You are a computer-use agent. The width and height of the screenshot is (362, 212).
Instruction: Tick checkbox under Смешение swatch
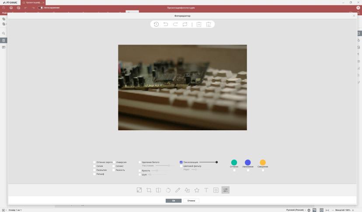(263, 170)
